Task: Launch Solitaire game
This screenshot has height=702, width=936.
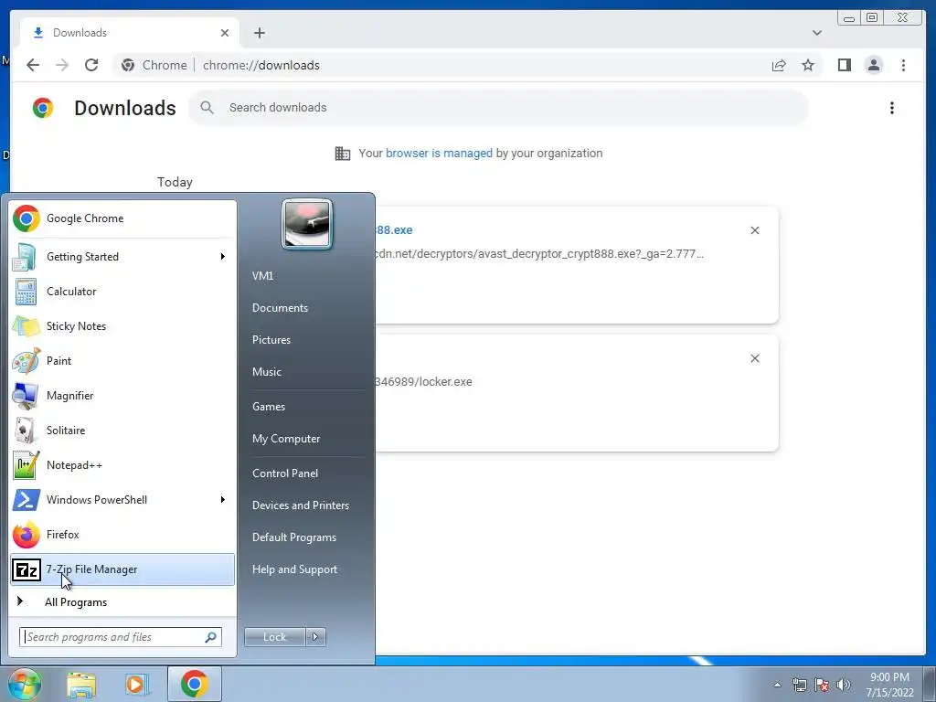Action: pyautogui.click(x=122, y=431)
